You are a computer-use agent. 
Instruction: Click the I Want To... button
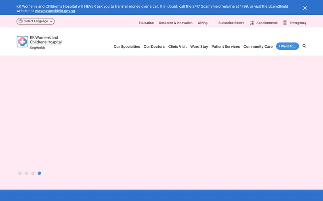(287, 46)
